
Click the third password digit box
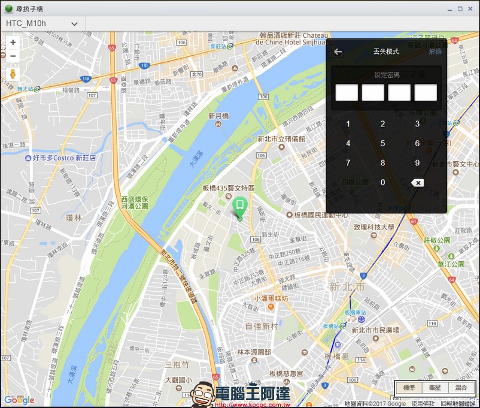coord(399,93)
